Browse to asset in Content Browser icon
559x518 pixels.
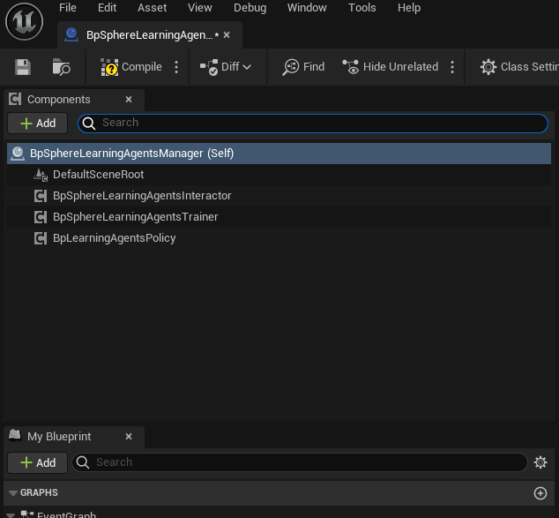(62, 67)
